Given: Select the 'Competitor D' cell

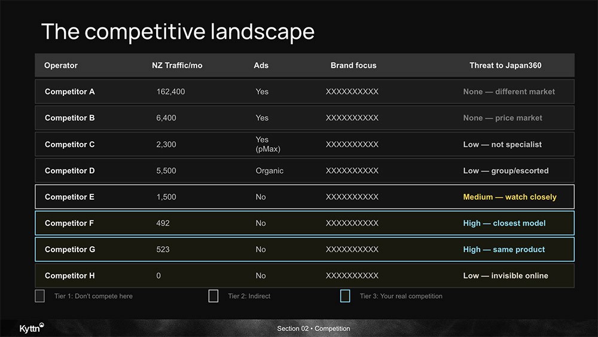Looking at the screenshot, I should click(70, 171).
